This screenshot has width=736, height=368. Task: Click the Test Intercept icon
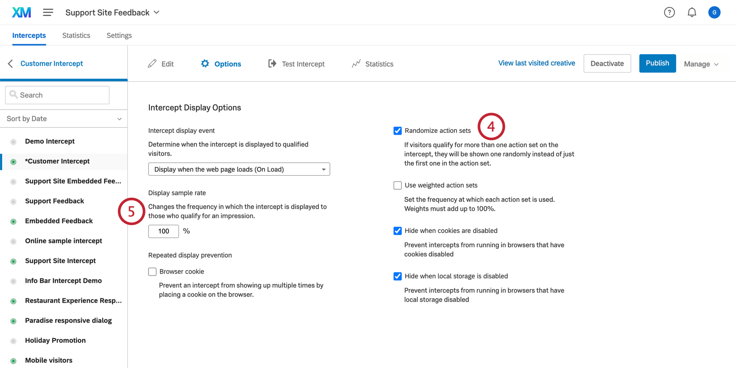(x=272, y=64)
